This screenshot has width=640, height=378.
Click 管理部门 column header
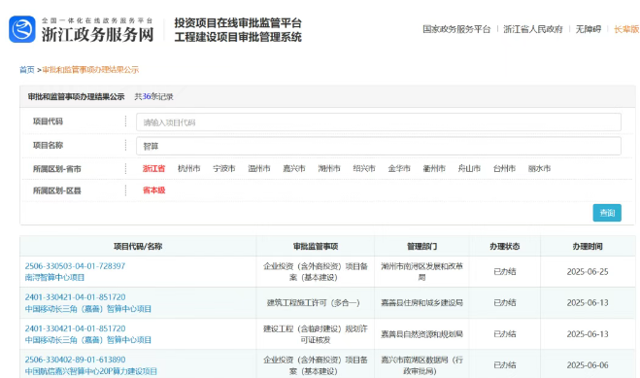[421, 247]
